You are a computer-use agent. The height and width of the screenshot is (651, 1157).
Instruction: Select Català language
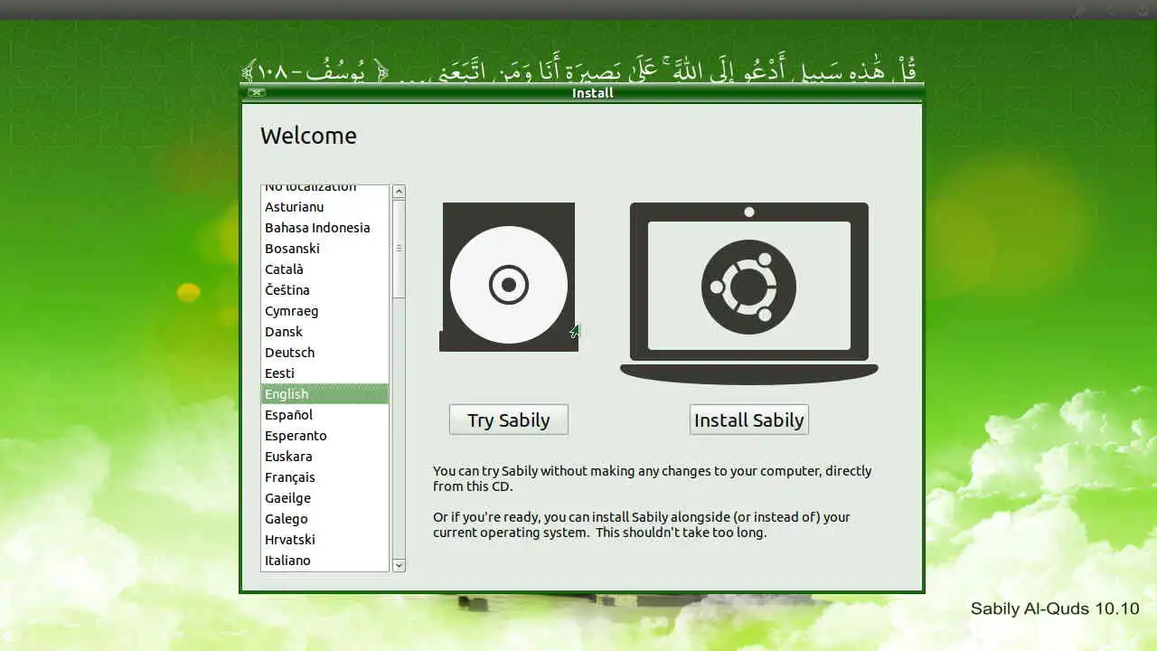tap(325, 269)
